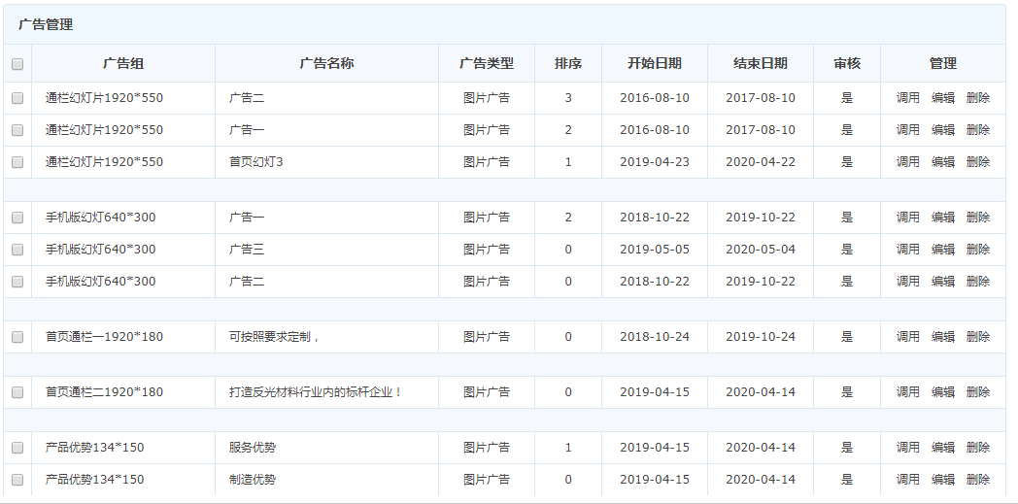Tick checkbox for 制造优势 ad row
Image resolution: width=1018 pixels, height=504 pixels.
tap(17, 480)
